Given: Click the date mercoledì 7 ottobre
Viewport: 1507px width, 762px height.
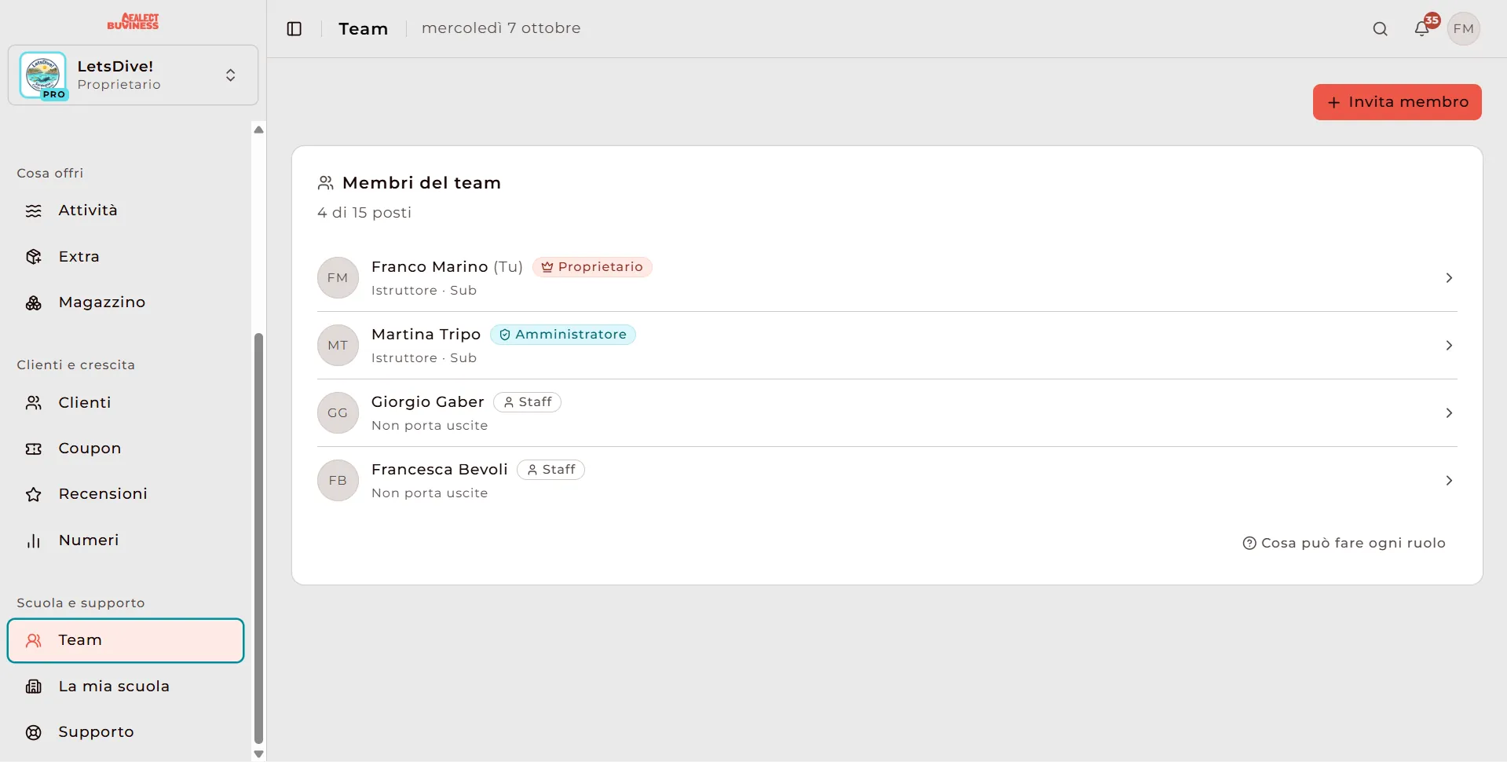Looking at the screenshot, I should [501, 28].
